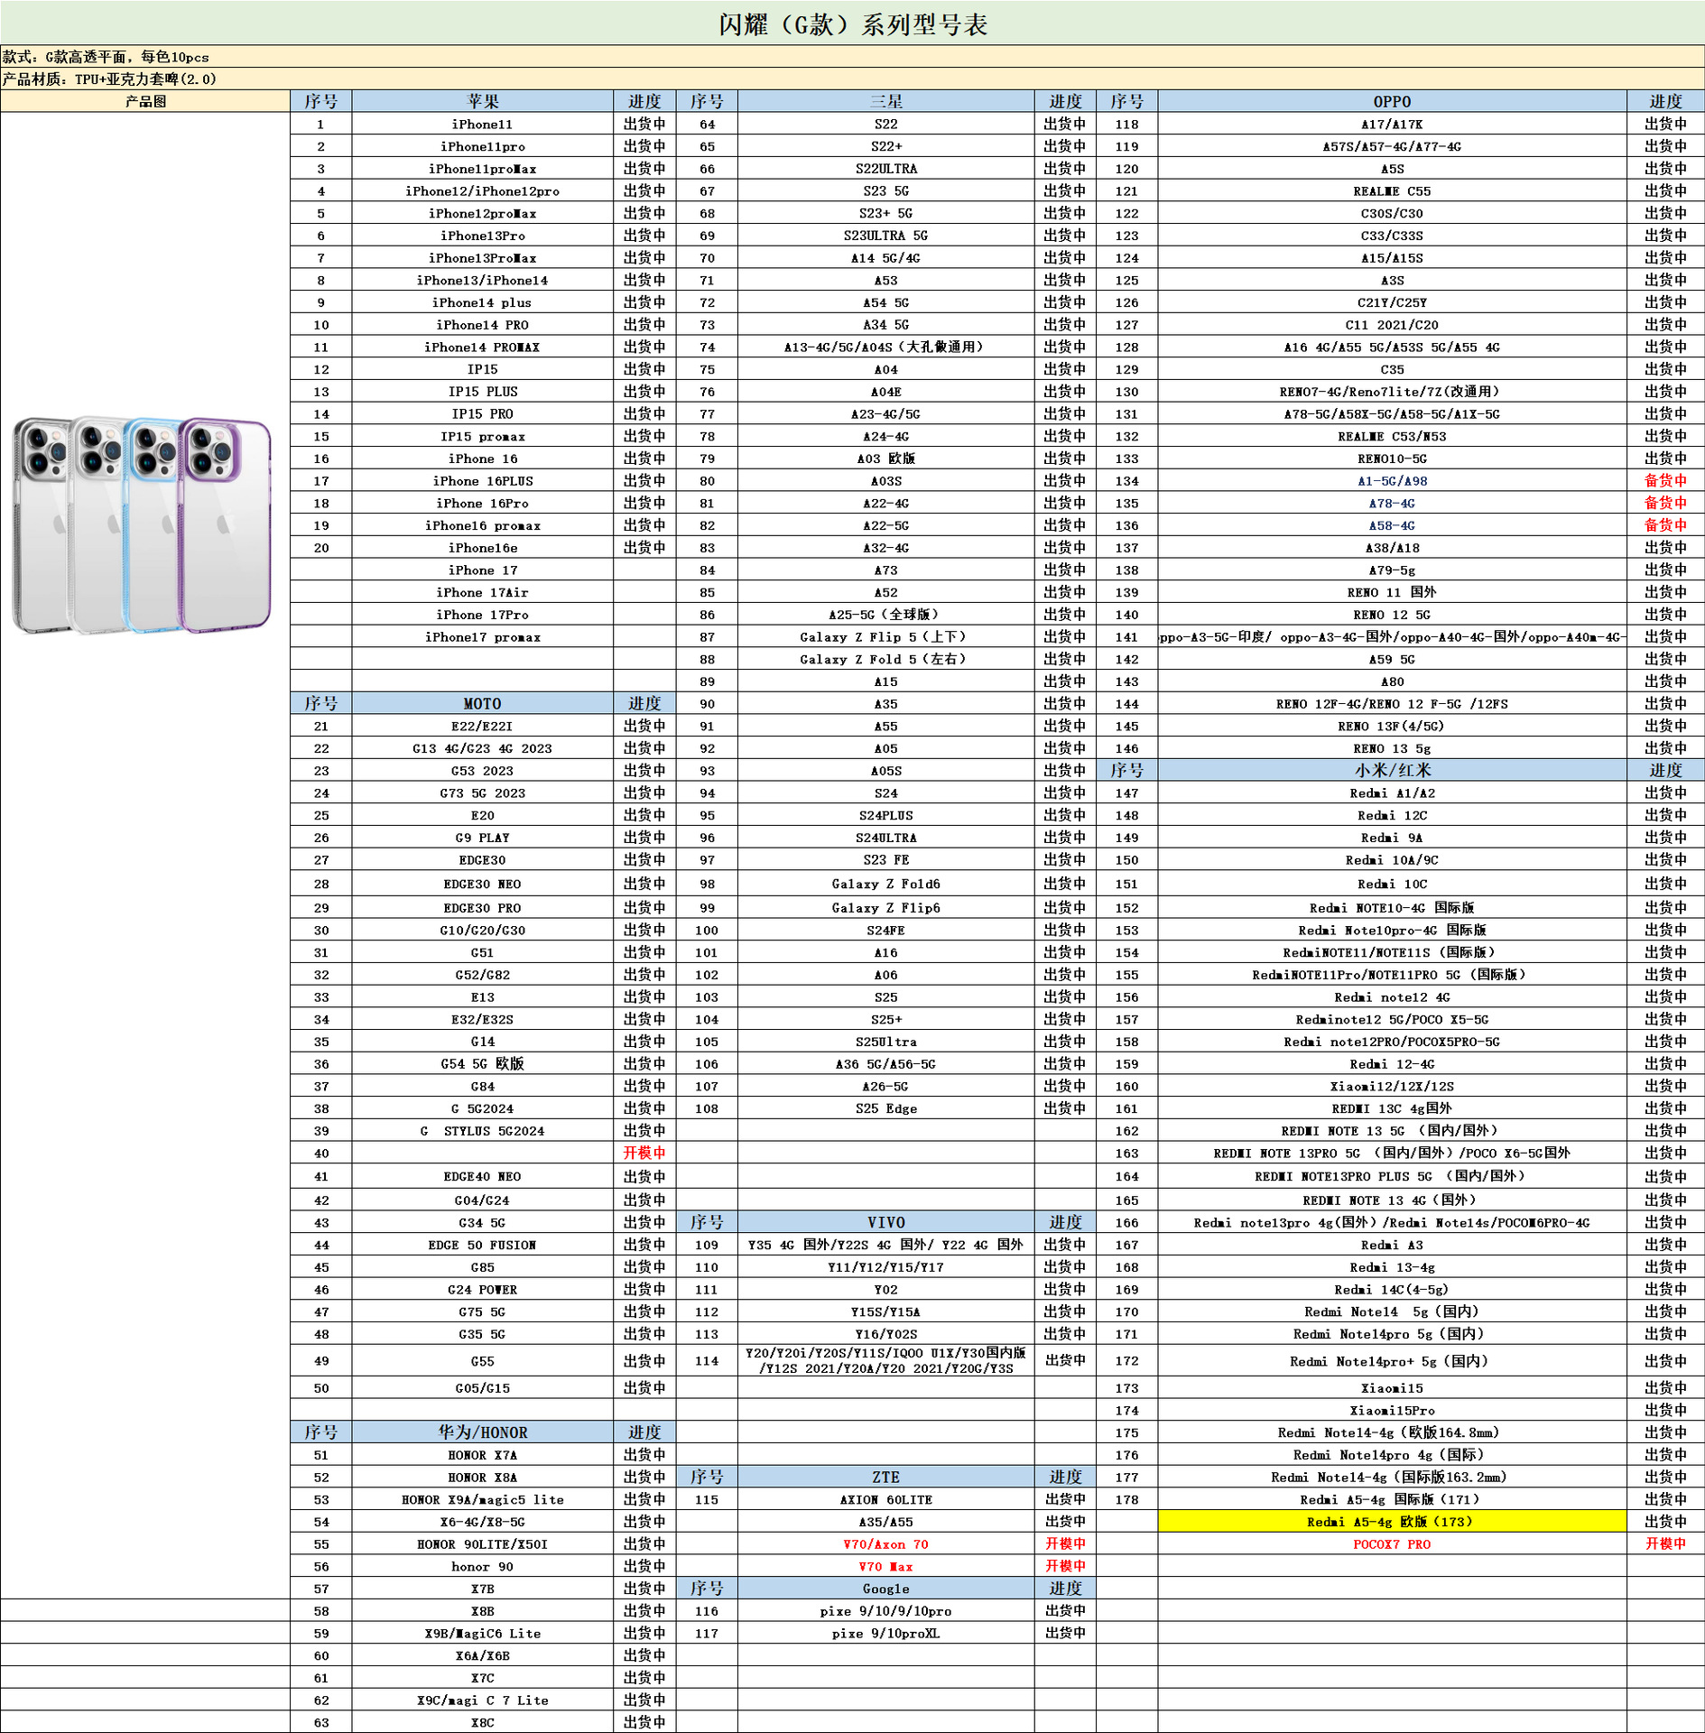Click the 产品图 column header
Viewport: 1705px width, 1733px height.
click(145, 101)
